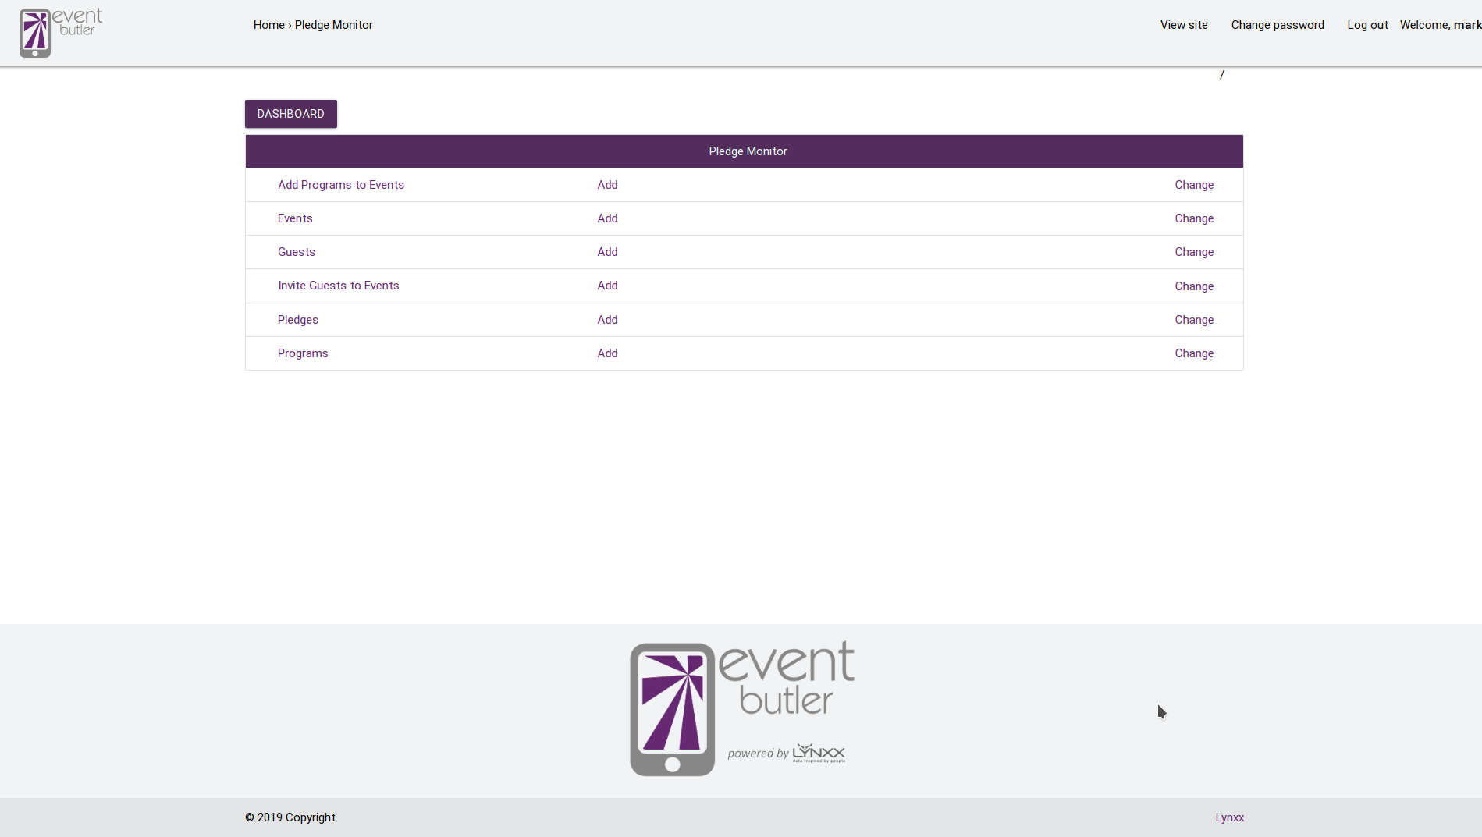Open the Guests model list
Viewport: 1482px width, 837px height.
coord(297,252)
